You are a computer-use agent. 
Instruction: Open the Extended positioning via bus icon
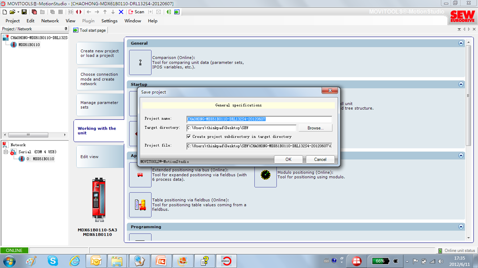point(140,175)
